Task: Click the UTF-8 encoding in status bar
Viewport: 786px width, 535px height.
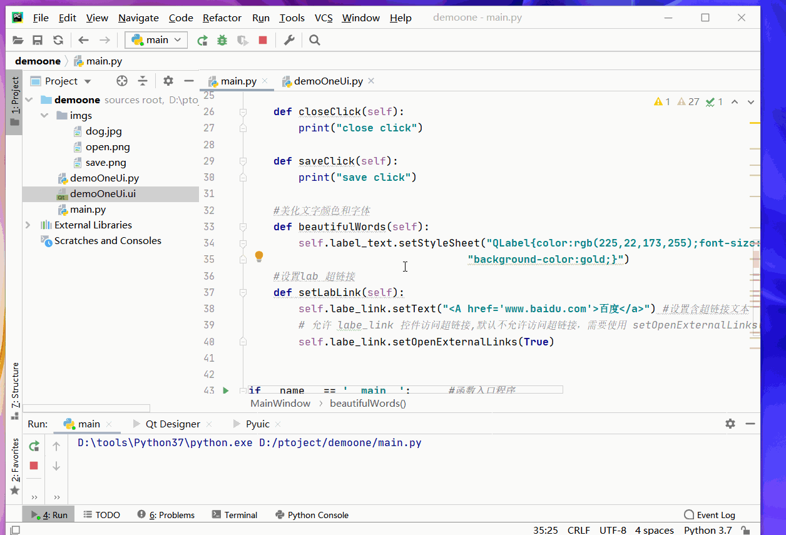Action: (613, 530)
